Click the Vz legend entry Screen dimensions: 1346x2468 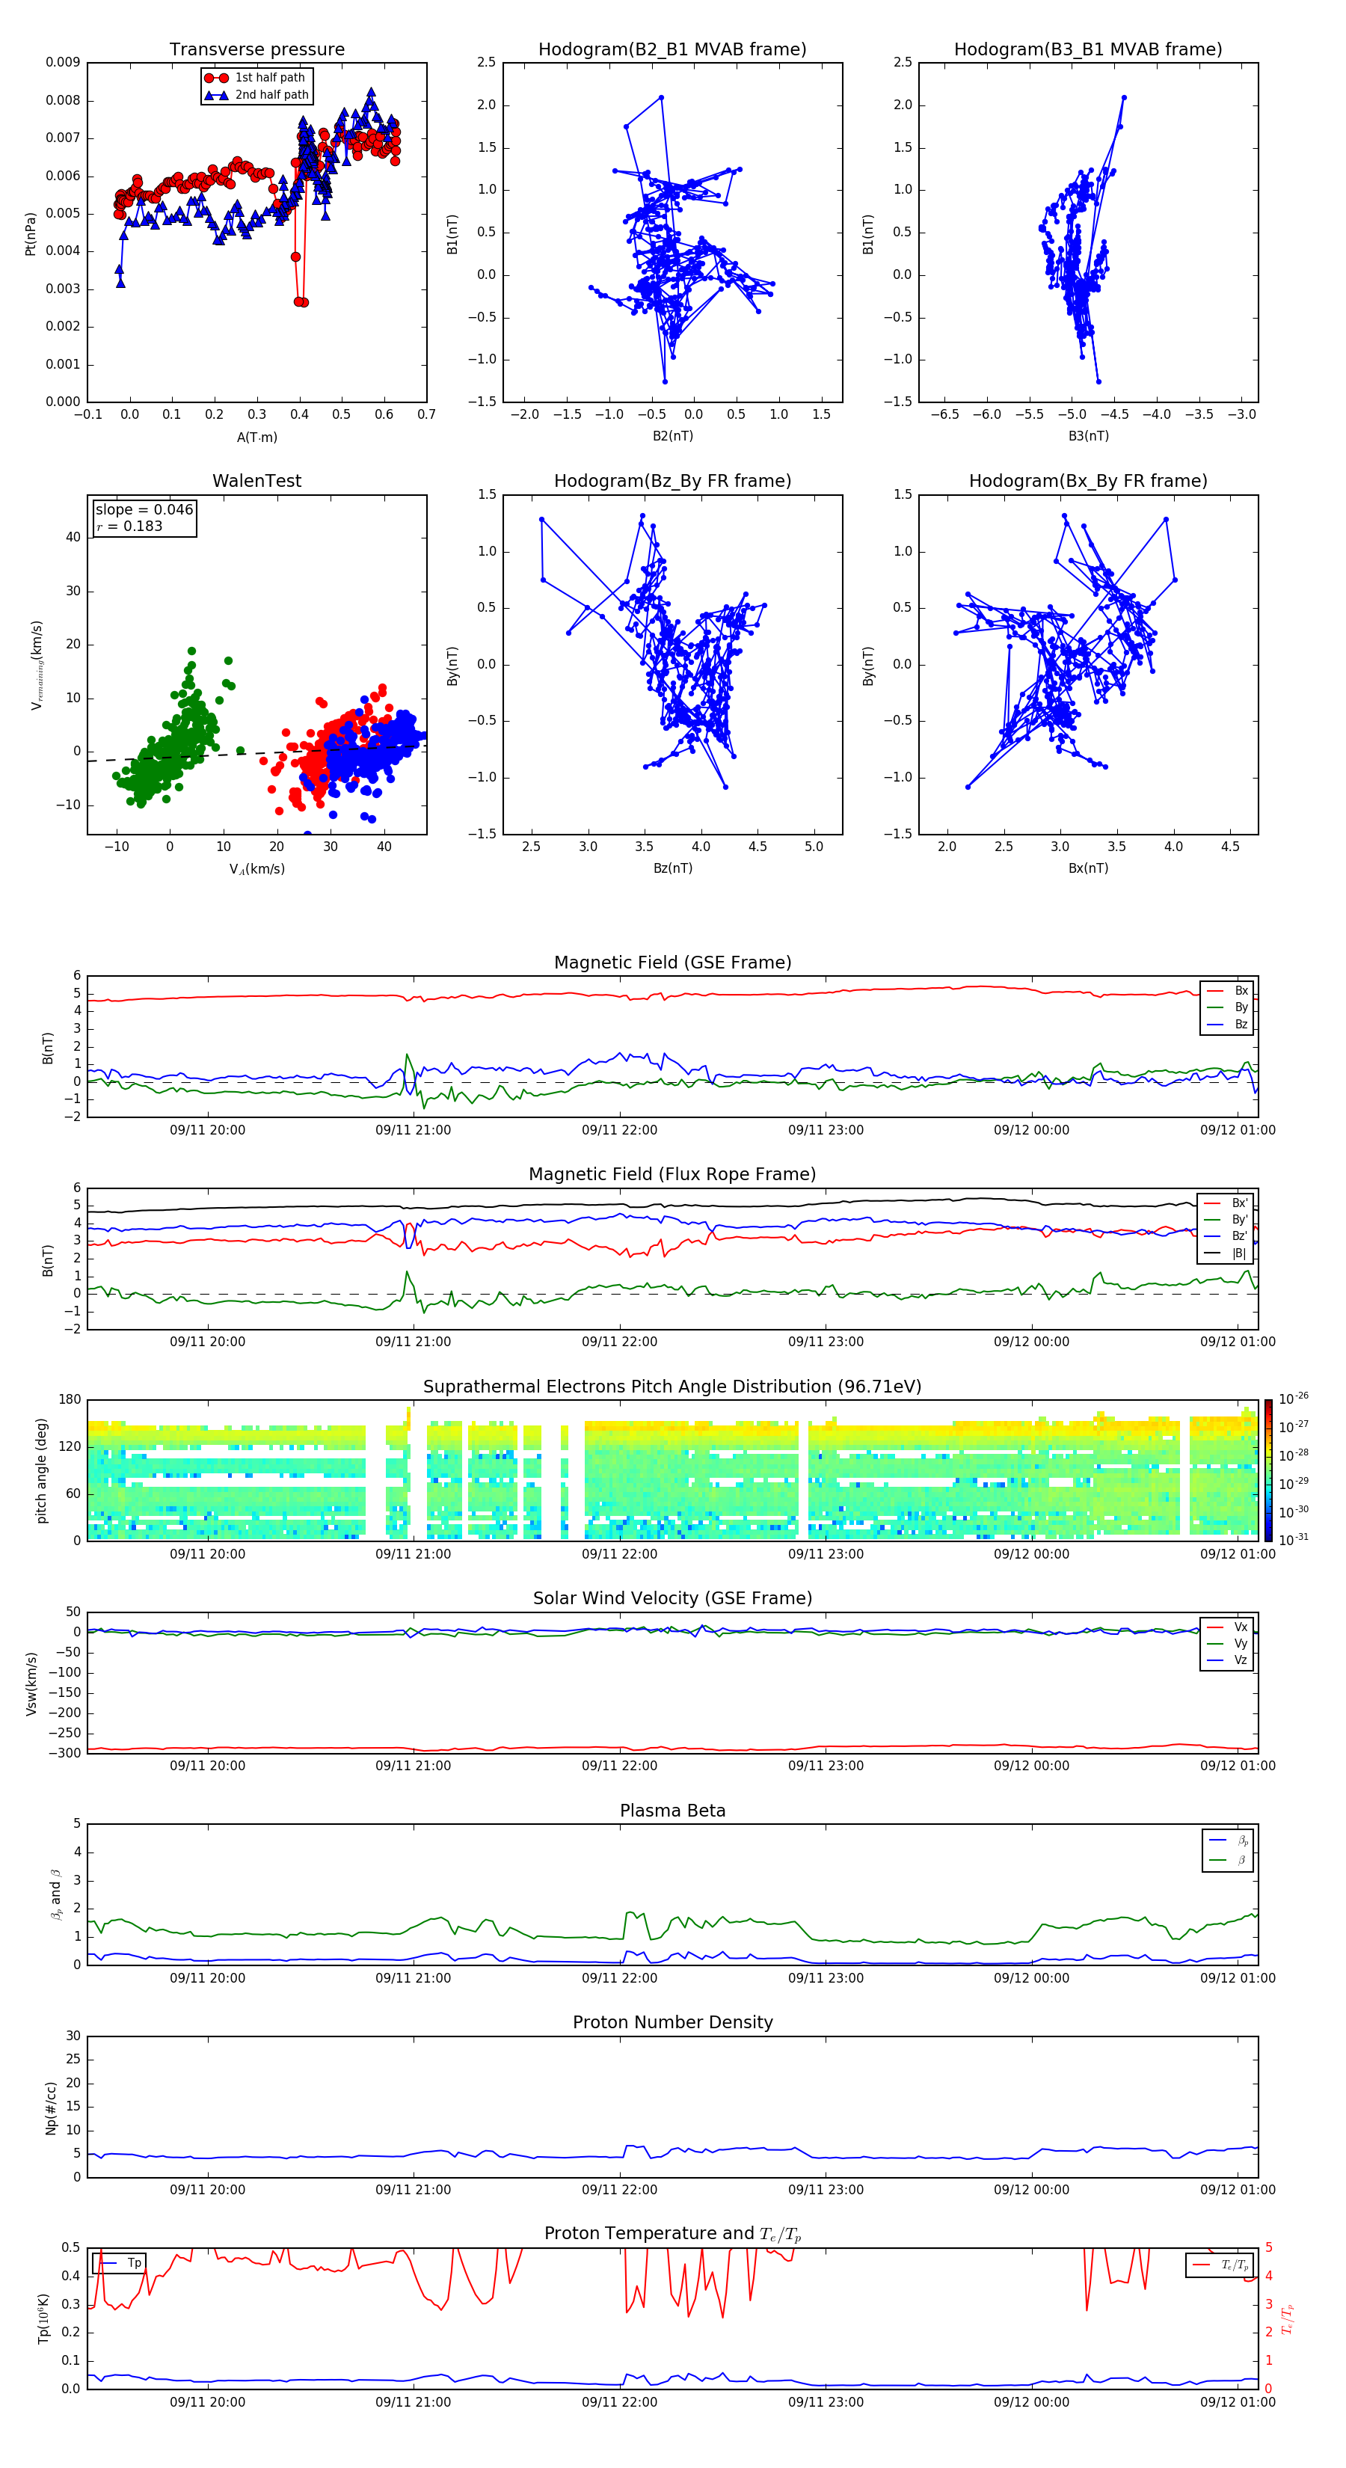point(1227,1660)
